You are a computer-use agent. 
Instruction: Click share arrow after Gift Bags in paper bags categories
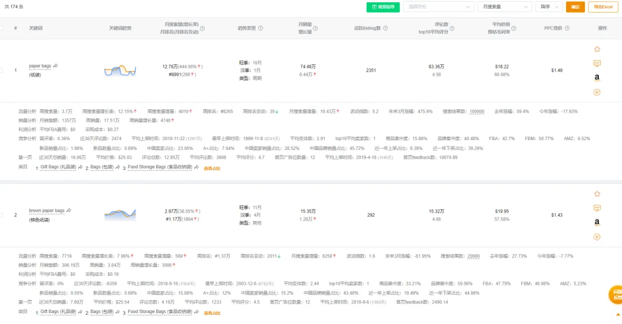81,167
